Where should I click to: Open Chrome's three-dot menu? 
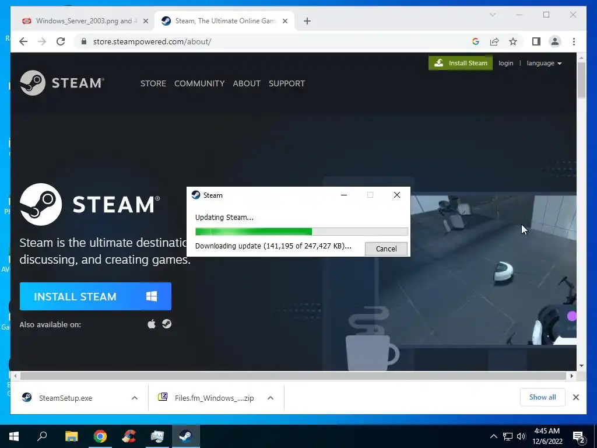click(574, 41)
